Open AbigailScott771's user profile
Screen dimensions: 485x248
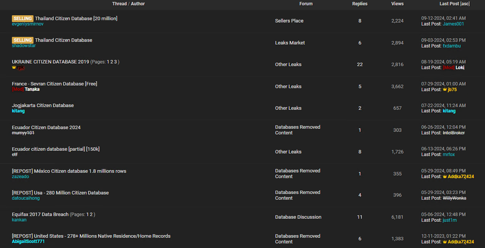pos(28,241)
